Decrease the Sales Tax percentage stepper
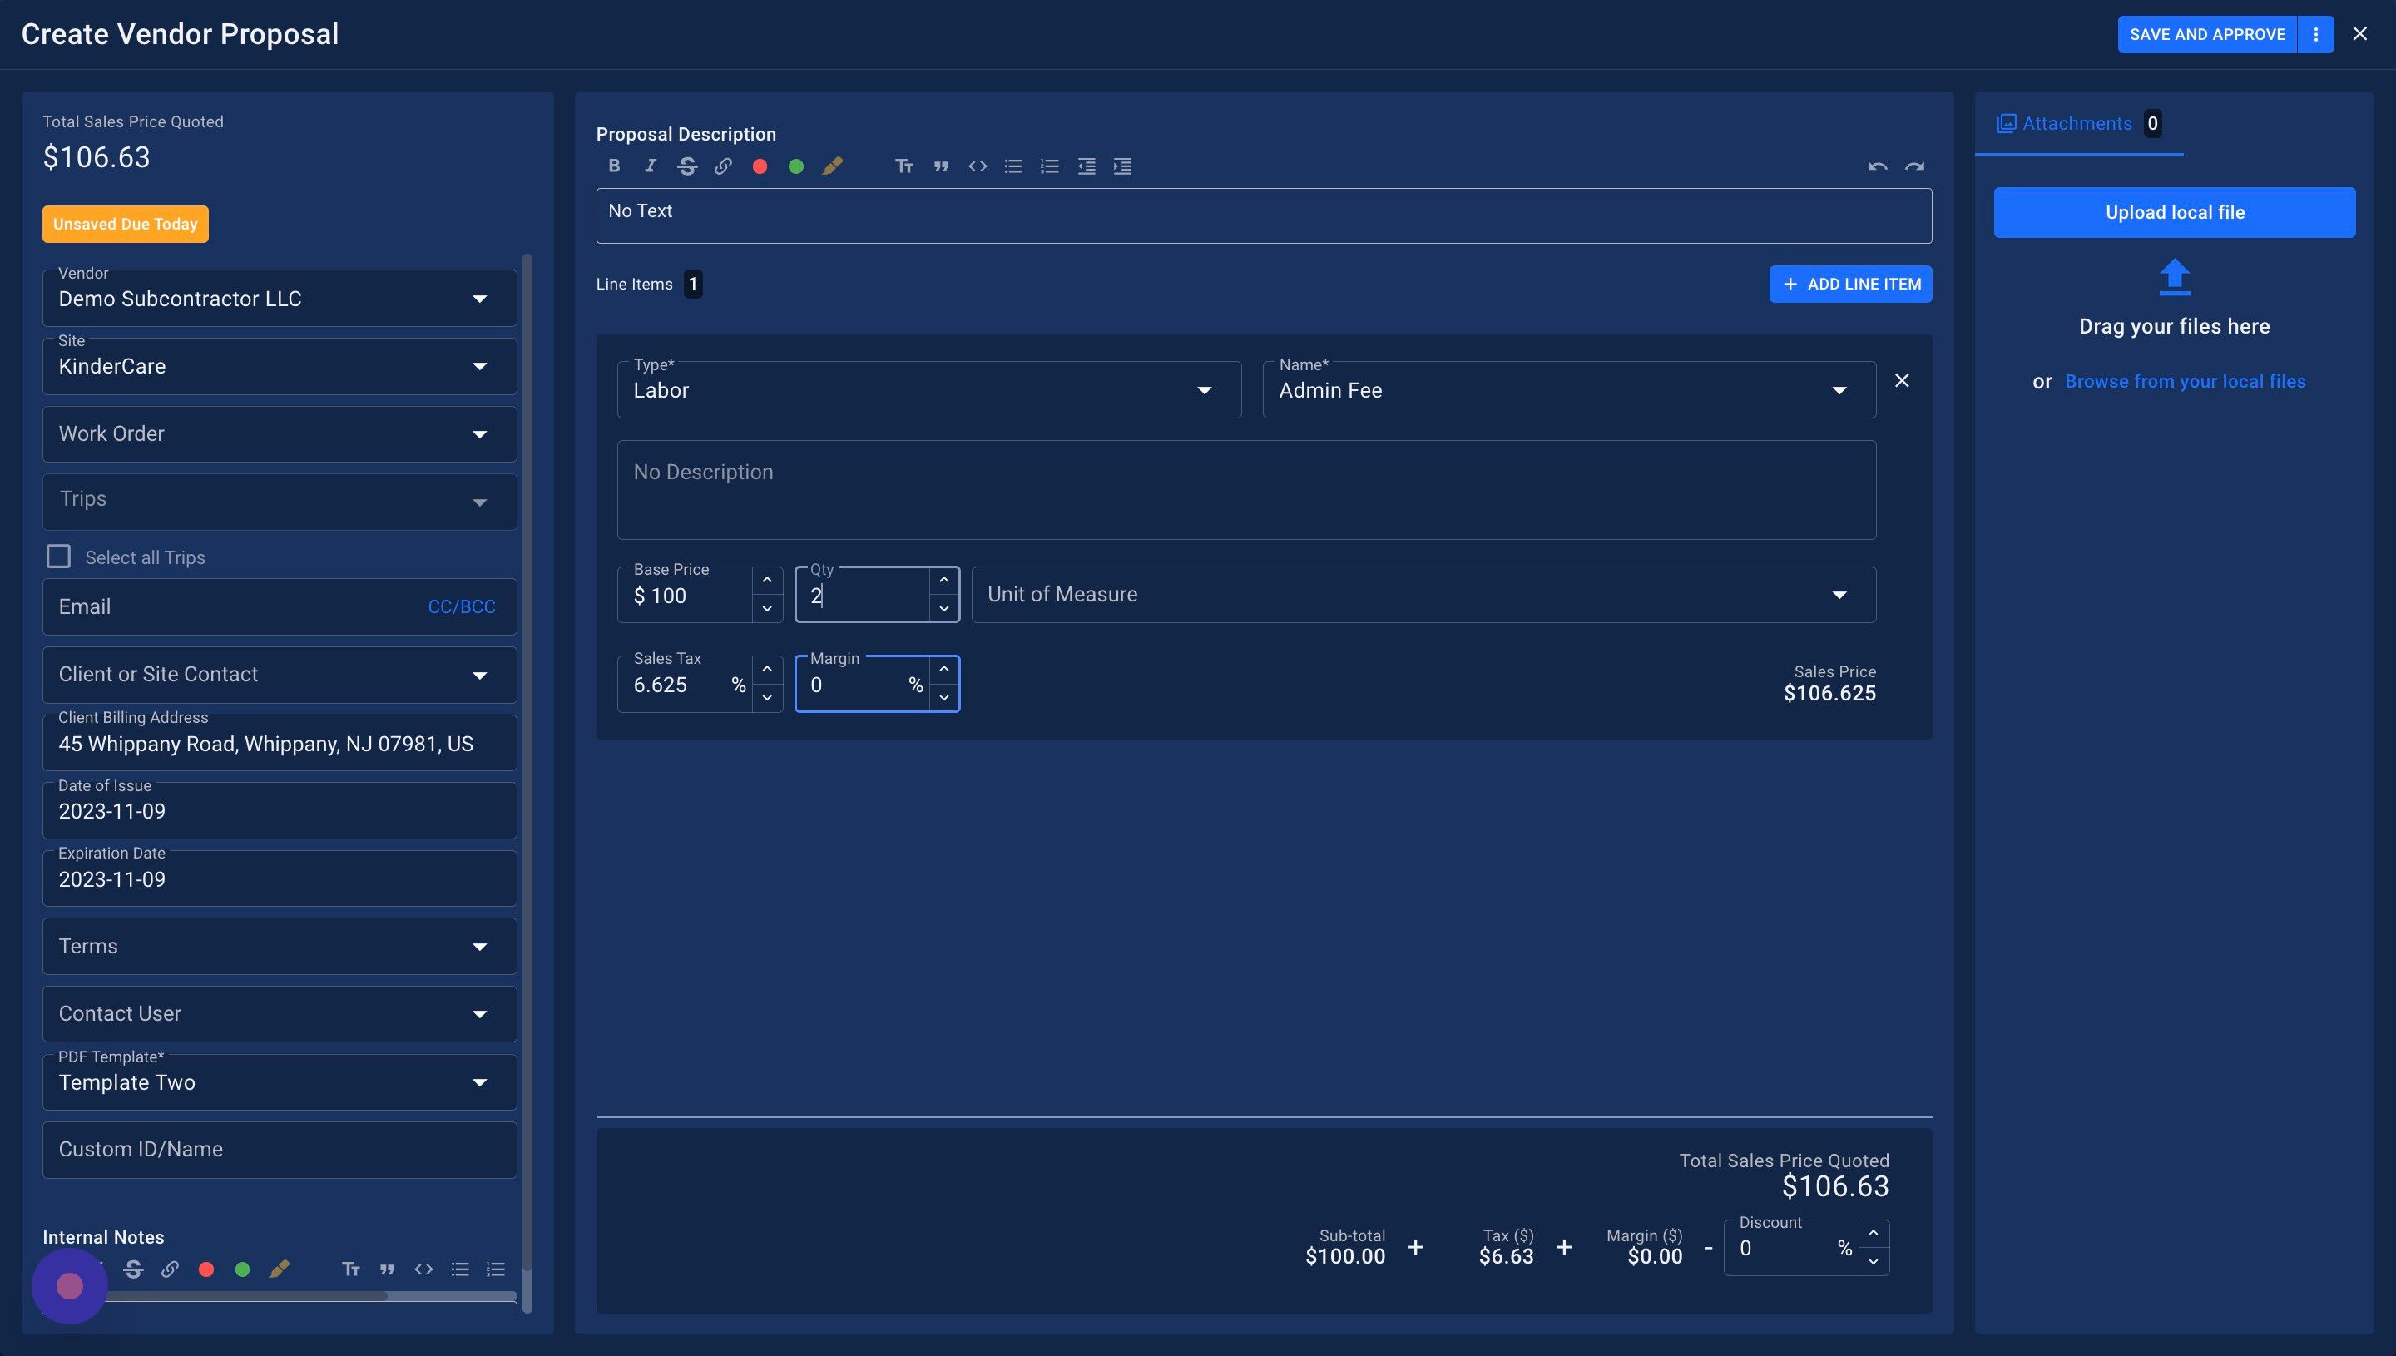 tap(766, 698)
